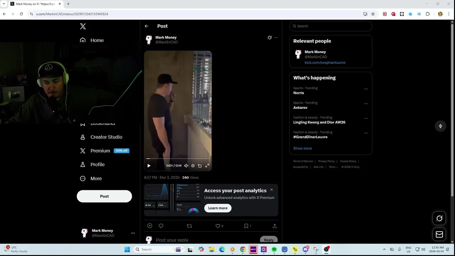This screenshot has width=455, height=256.
Task: Dismiss the post analytics banner
Action: pos(272,190)
